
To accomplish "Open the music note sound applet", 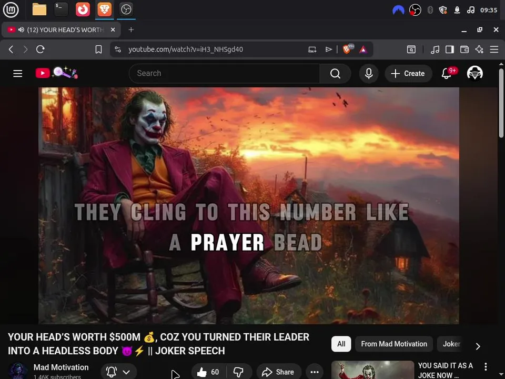I will tap(470, 10).
